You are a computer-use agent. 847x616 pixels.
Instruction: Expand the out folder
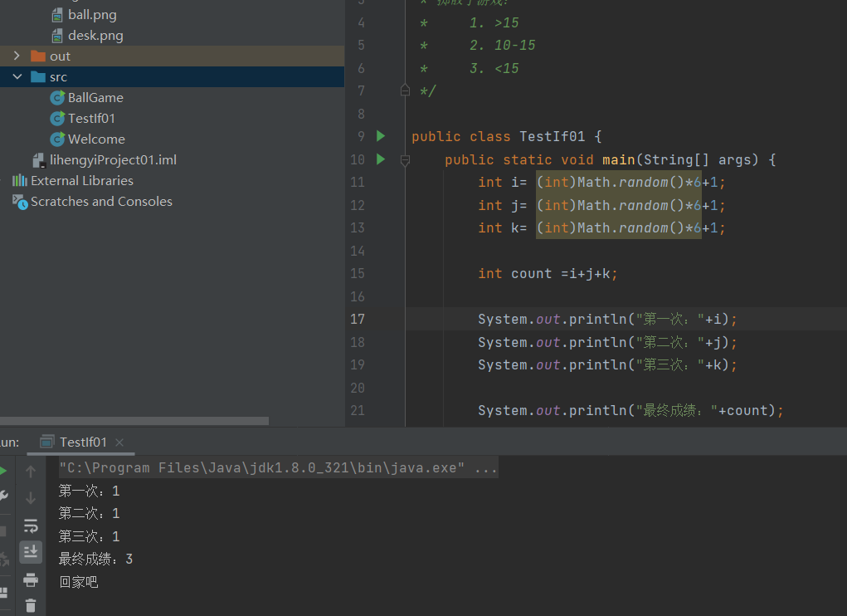[17, 56]
